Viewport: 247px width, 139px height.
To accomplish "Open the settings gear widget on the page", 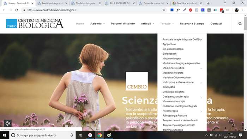I will point(7,123).
